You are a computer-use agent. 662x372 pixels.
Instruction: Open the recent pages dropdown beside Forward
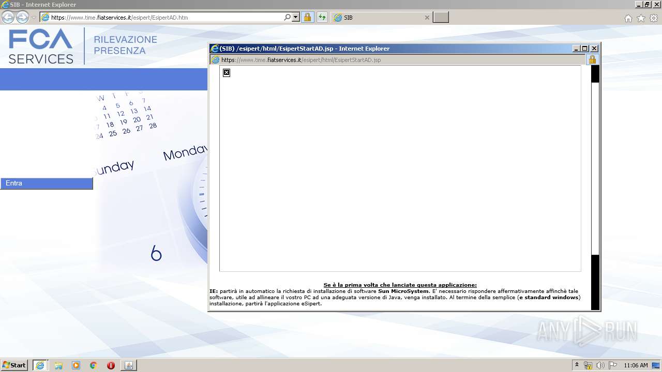coord(34,18)
